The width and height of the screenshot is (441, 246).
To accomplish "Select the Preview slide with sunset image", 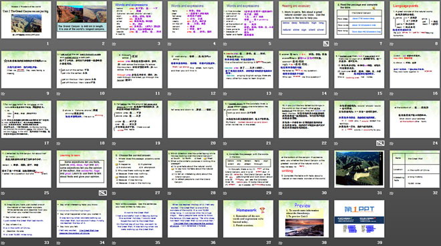I will (x=304, y=219).
